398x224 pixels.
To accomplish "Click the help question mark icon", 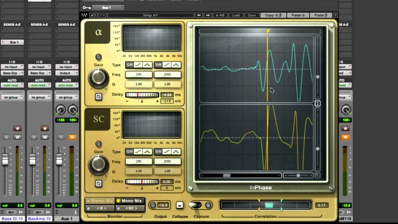I will click(335, 15).
